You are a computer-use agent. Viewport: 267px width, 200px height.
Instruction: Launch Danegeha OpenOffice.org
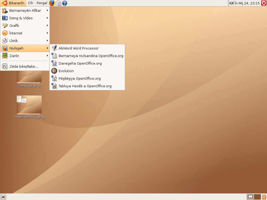click(x=87, y=63)
